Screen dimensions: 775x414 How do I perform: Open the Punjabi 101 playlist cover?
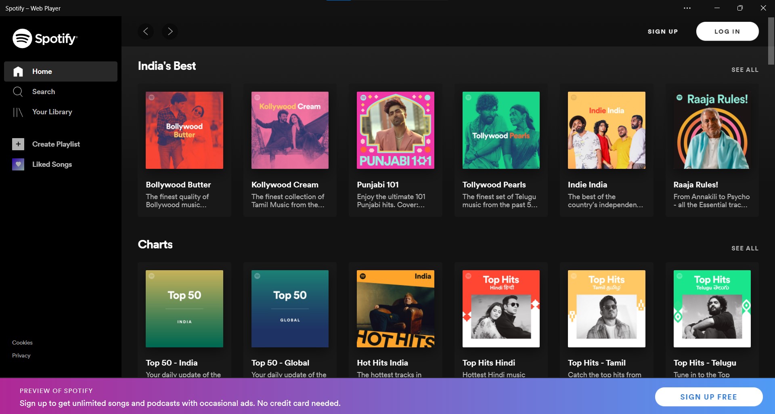coord(396,130)
